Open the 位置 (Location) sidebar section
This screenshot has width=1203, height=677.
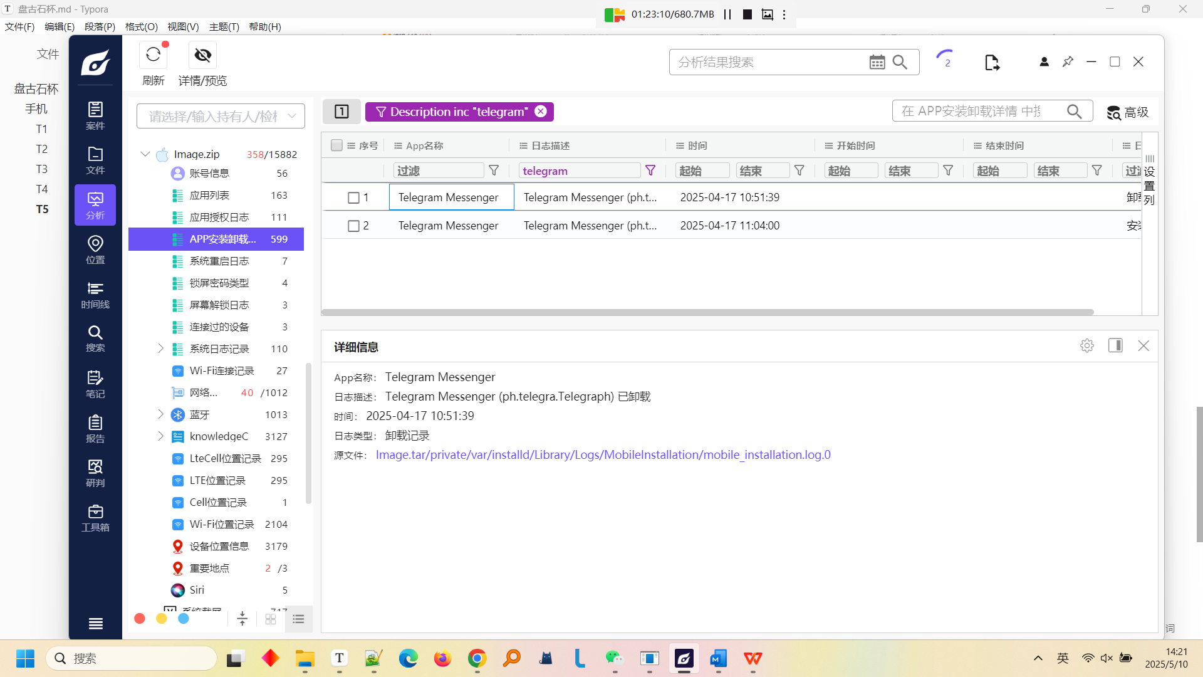95,249
